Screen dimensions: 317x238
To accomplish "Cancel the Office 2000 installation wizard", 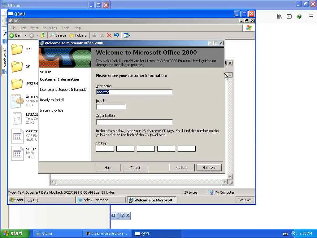I will click(x=136, y=168).
